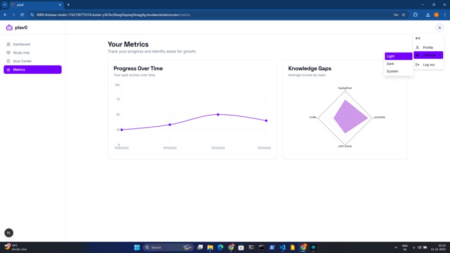Click the 25-score data point on chart
The image size is (450, 253).
pyautogui.click(x=122, y=130)
